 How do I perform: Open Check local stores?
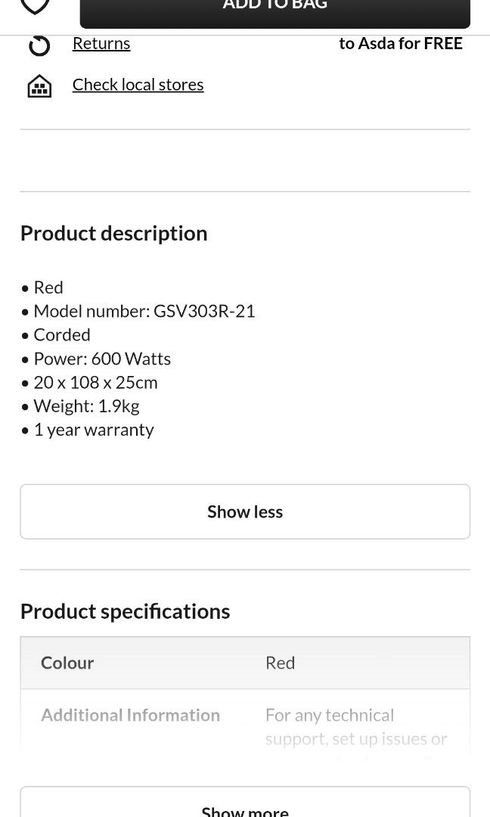tap(138, 84)
